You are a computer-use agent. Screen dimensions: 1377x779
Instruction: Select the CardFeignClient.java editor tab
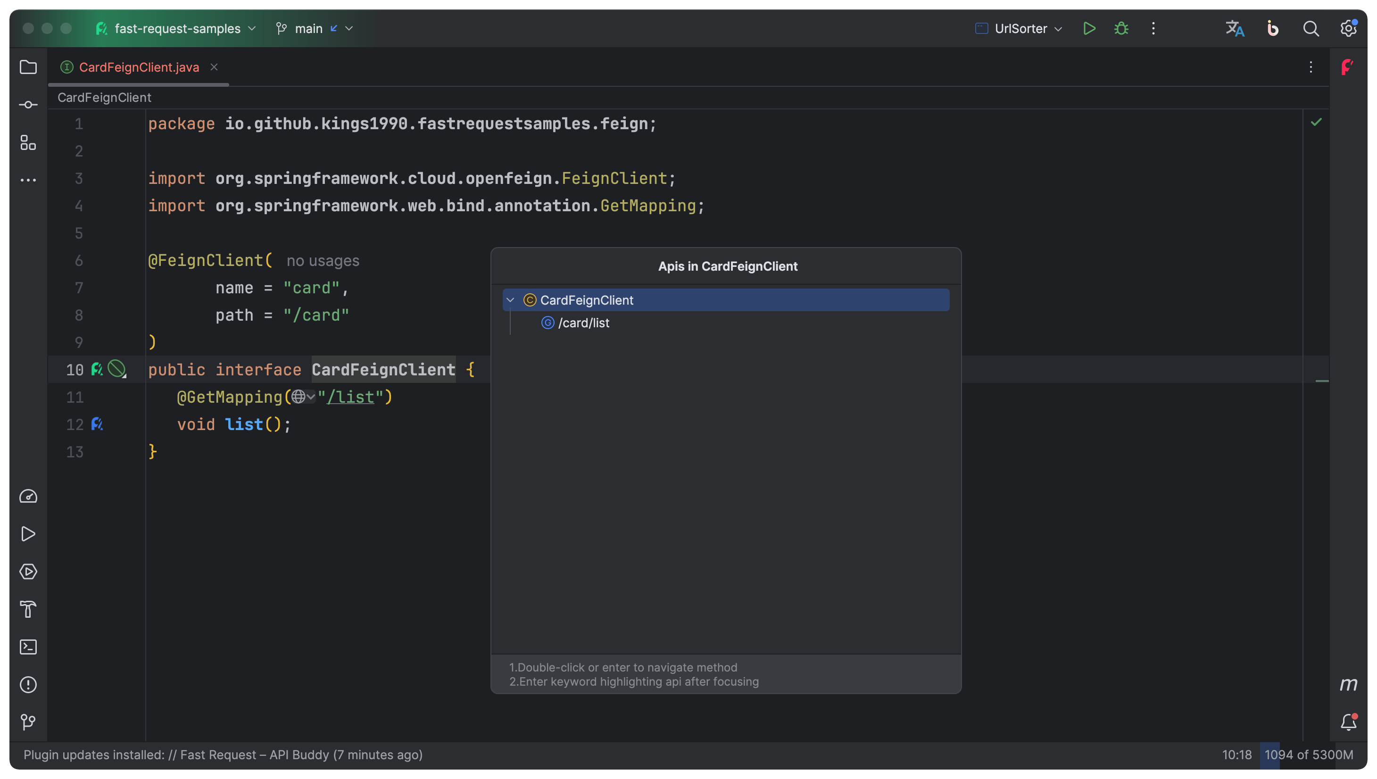click(x=139, y=67)
